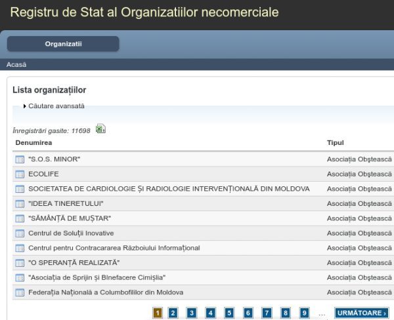394x320 pixels.
Task: Click the URMĂTOARE next page button
Action: (x=362, y=313)
